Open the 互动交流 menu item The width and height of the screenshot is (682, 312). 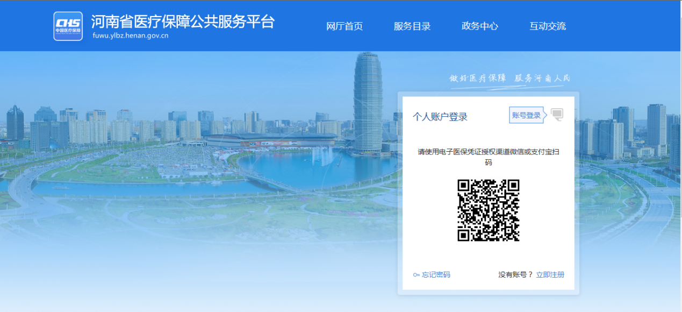click(548, 26)
